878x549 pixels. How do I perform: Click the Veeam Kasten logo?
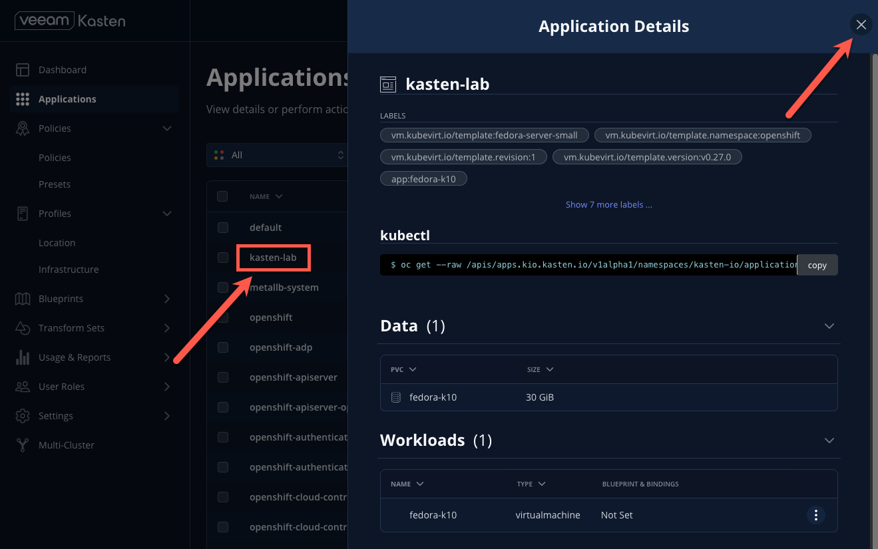pos(70,21)
